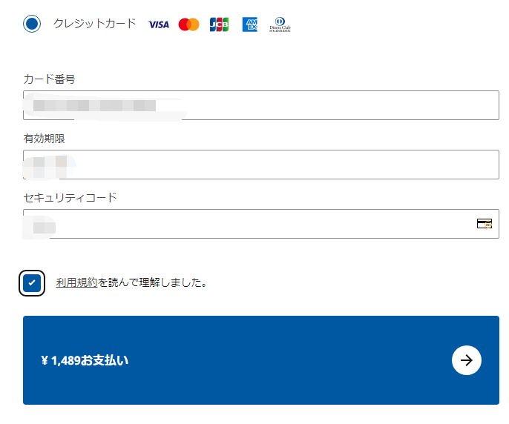Click the を読んで理解しました agreement text
The width and height of the screenshot is (509, 424).
pyautogui.click(x=152, y=282)
